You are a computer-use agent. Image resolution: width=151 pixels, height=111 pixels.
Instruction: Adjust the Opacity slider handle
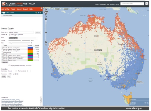21,41
